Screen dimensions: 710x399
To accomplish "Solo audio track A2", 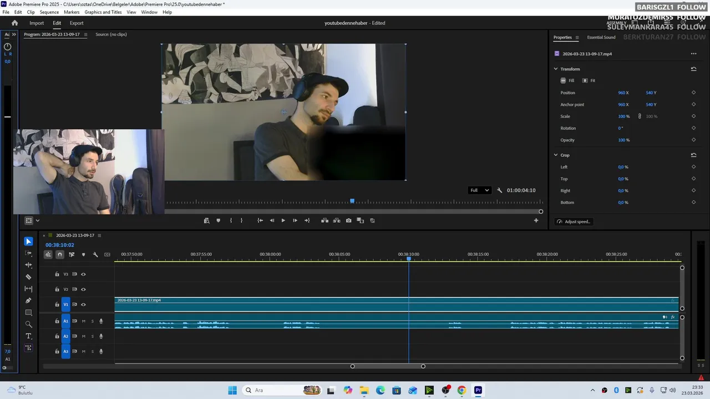I will coord(92,336).
